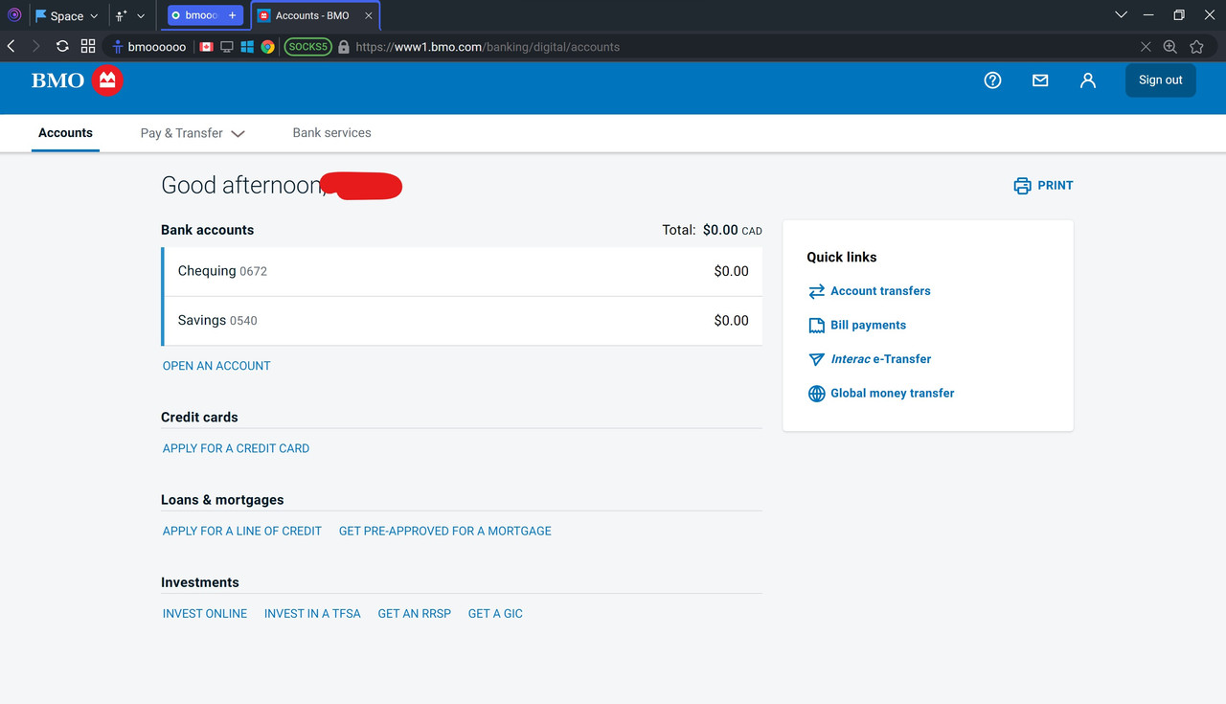The height and width of the screenshot is (704, 1226).
Task: Click the padlock site security icon
Action: point(344,46)
